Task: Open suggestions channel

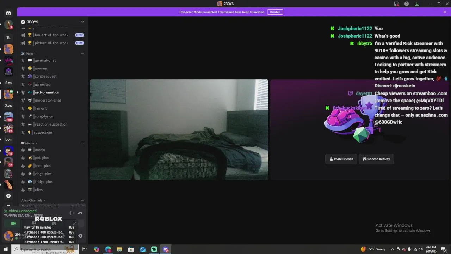Action: [x=52, y=132]
